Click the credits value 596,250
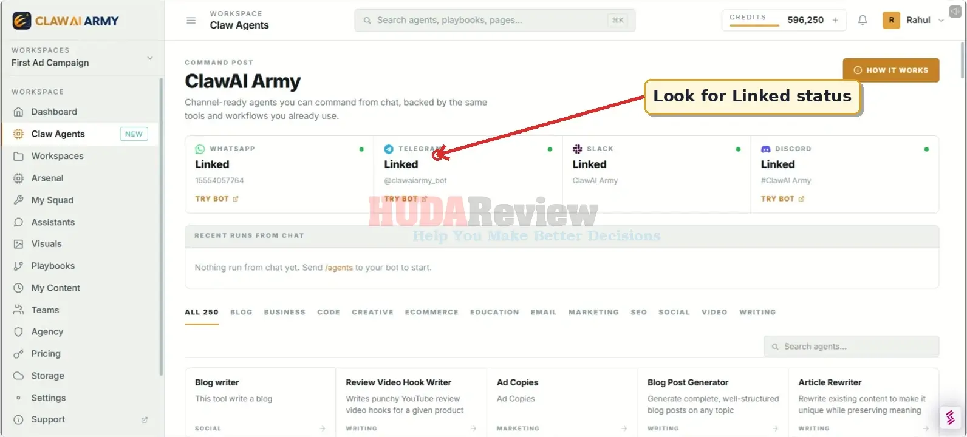The width and height of the screenshot is (967, 437). coord(805,20)
